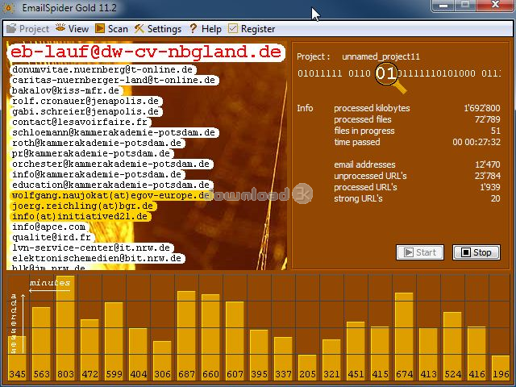516x387 pixels.
Task: Select schloemann@kammerakademie-potsdam.de entry
Action: coord(114,132)
